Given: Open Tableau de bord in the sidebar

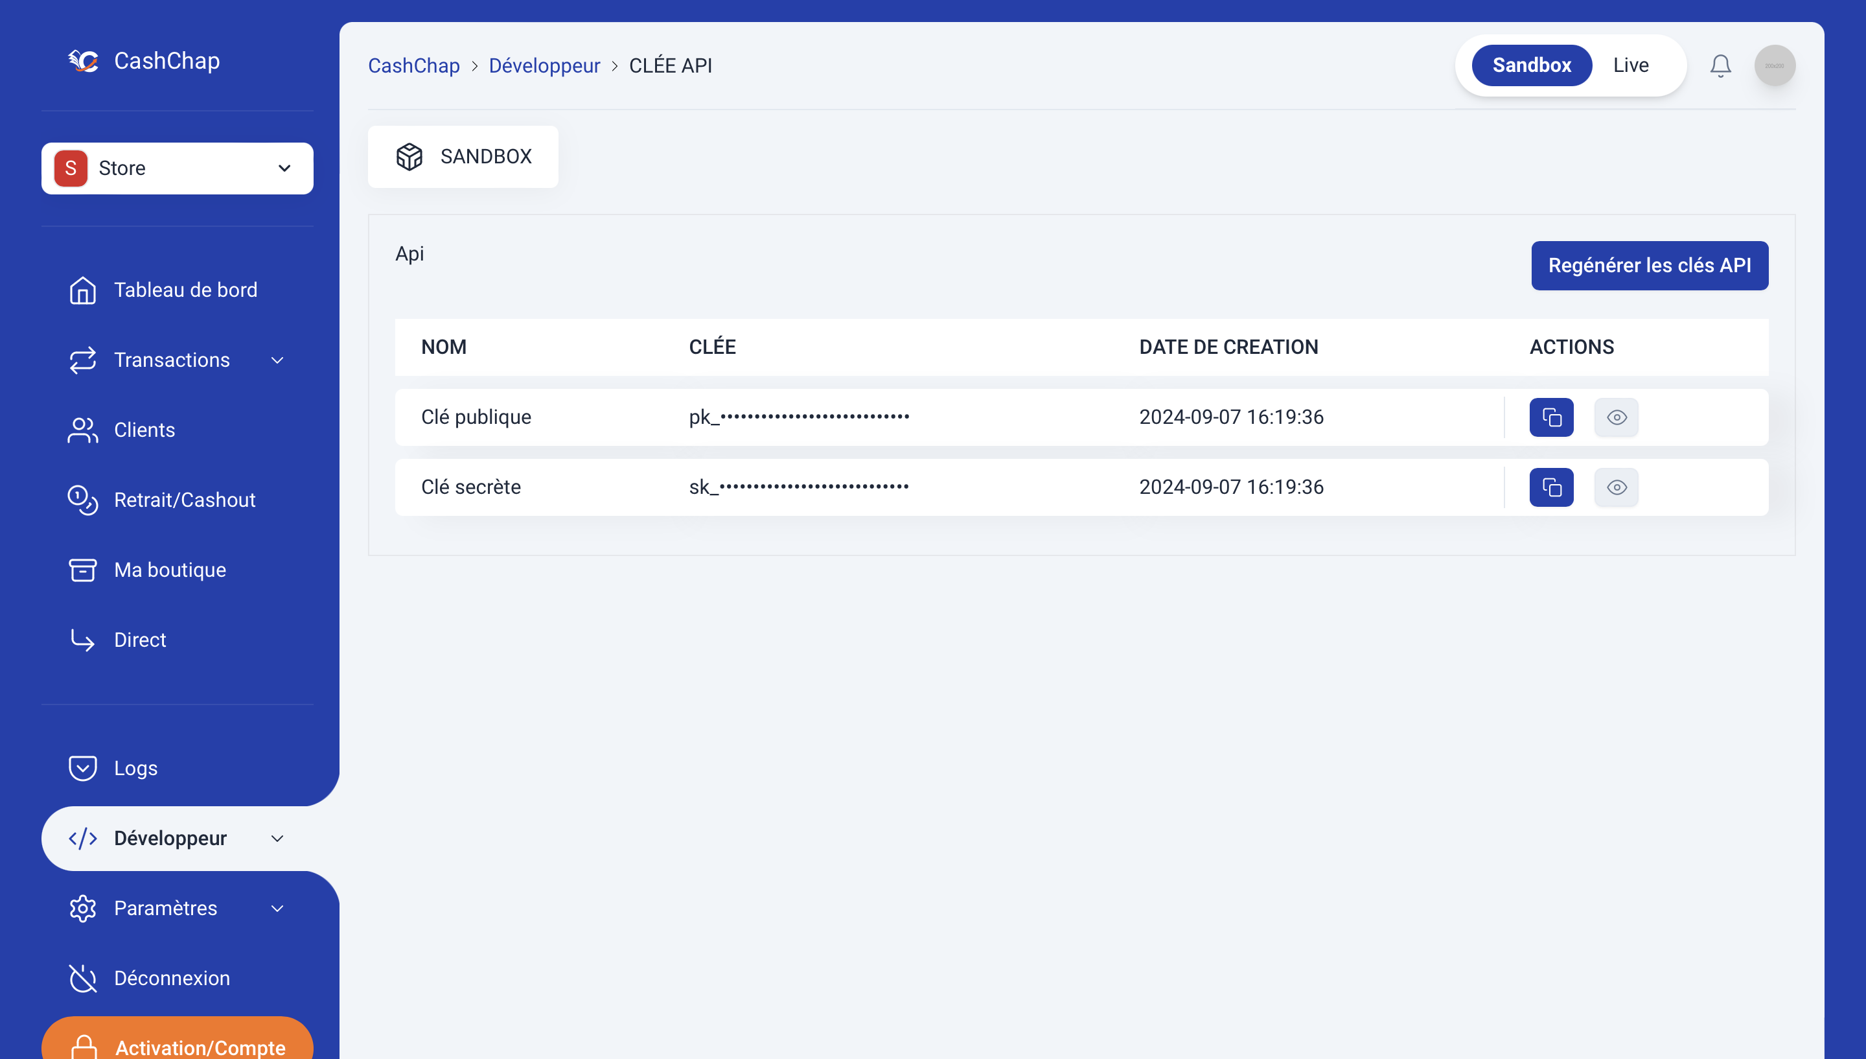Looking at the screenshot, I should [x=185, y=290].
